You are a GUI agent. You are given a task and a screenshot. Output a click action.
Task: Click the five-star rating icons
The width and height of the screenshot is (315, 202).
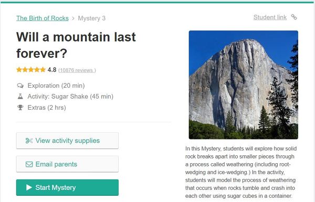point(31,70)
